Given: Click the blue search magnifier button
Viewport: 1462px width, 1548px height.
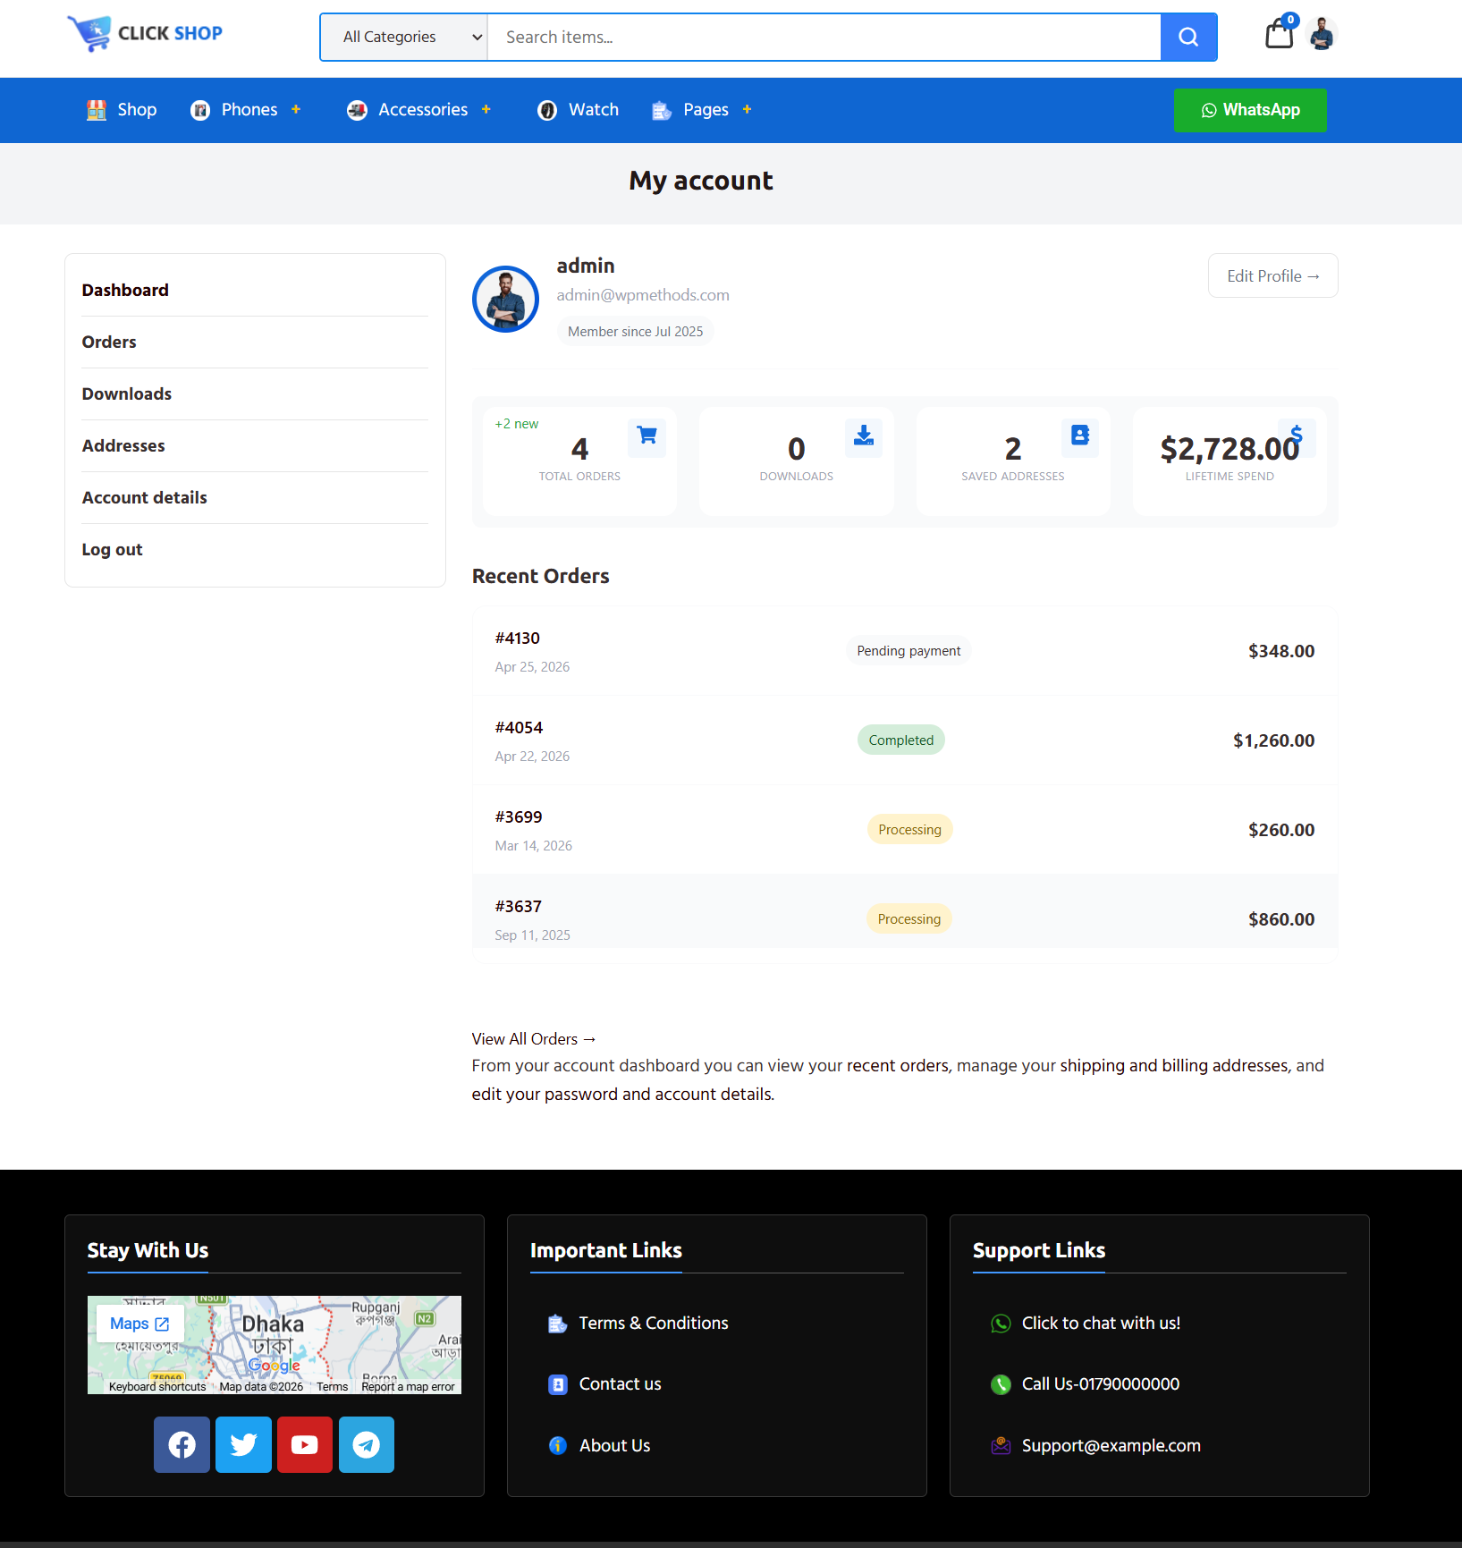Looking at the screenshot, I should point(1188,38).
